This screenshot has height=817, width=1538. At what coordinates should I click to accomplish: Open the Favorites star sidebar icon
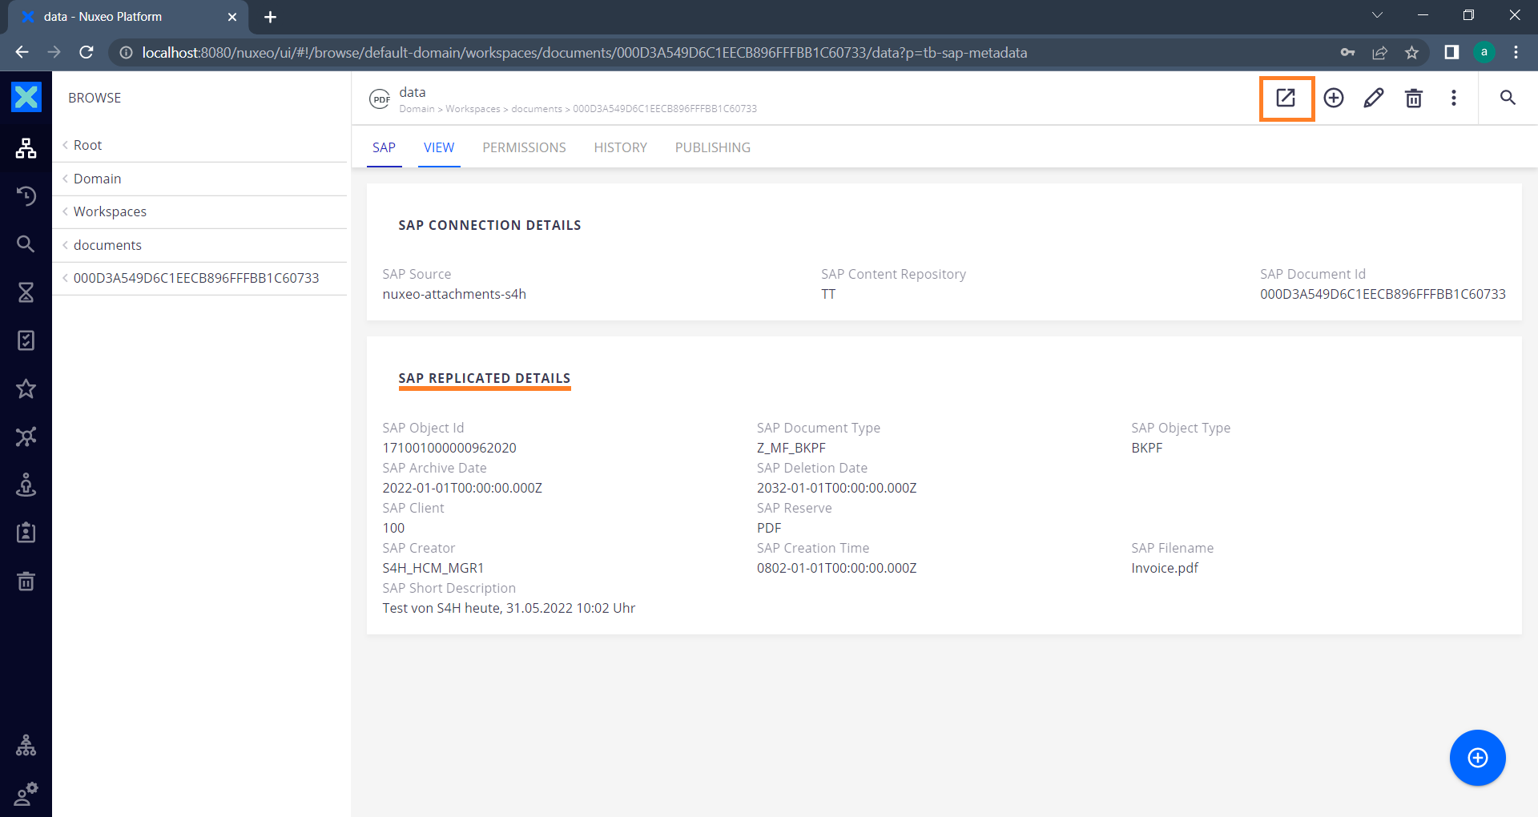pyautogui.click(x=26, y=388)
